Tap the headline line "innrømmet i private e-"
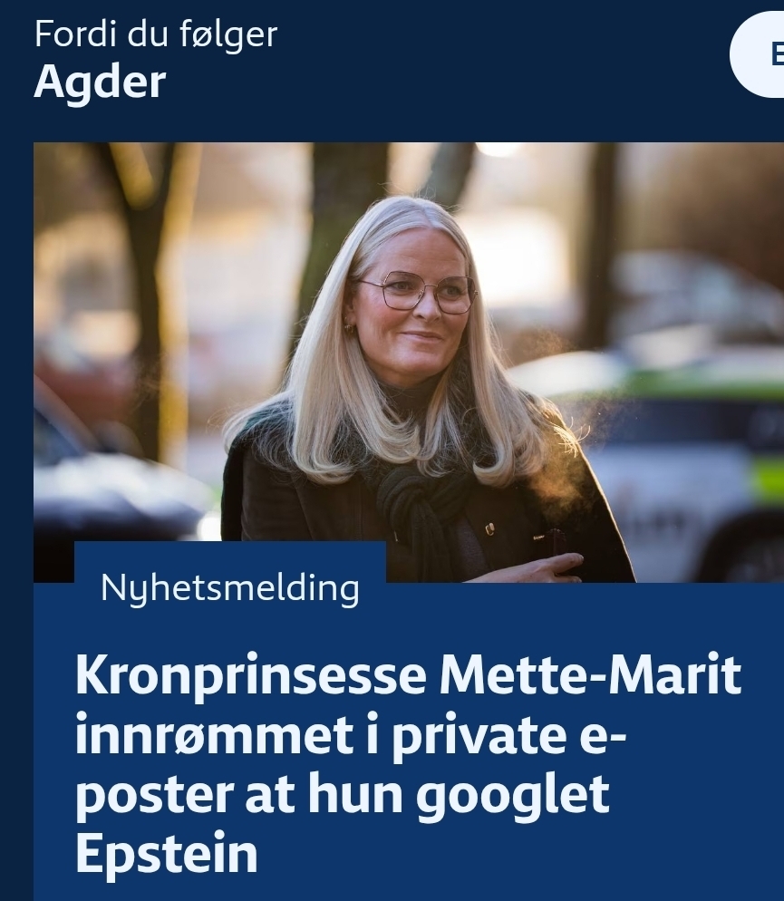784x901 pixels. click(351, 734)
